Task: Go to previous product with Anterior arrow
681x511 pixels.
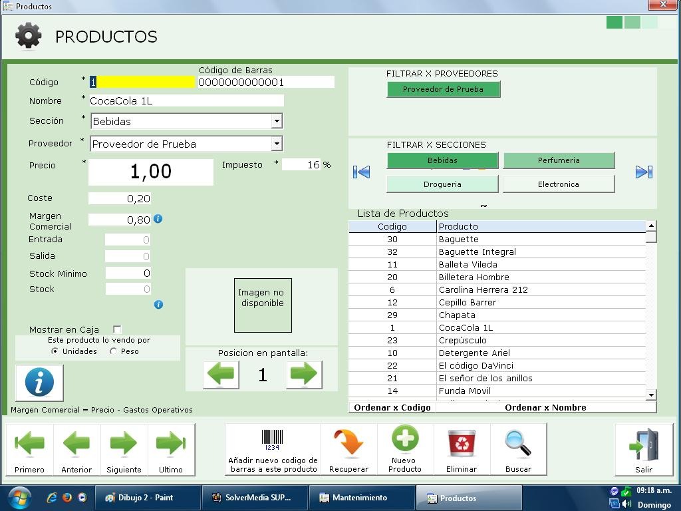Action: tap(76, 450)
